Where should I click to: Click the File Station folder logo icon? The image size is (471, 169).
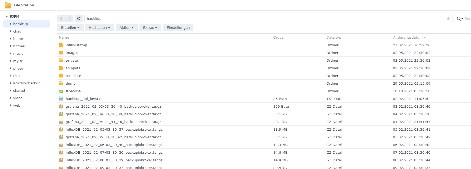(8, 5)
